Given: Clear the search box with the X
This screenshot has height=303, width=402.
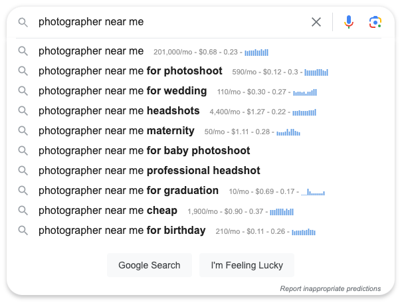Looking at the screenshot, I should 316,22.
